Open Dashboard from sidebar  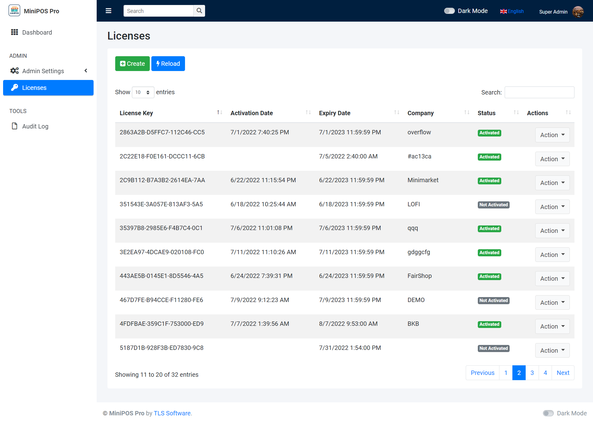click(37, 32)
